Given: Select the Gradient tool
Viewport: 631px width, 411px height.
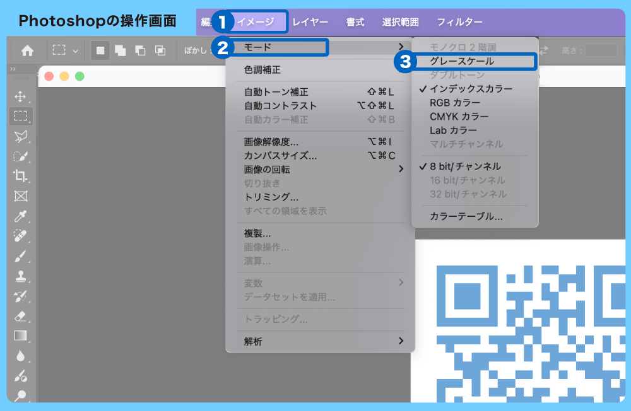Looking at the screenshot, I should (x=21, y=336).
